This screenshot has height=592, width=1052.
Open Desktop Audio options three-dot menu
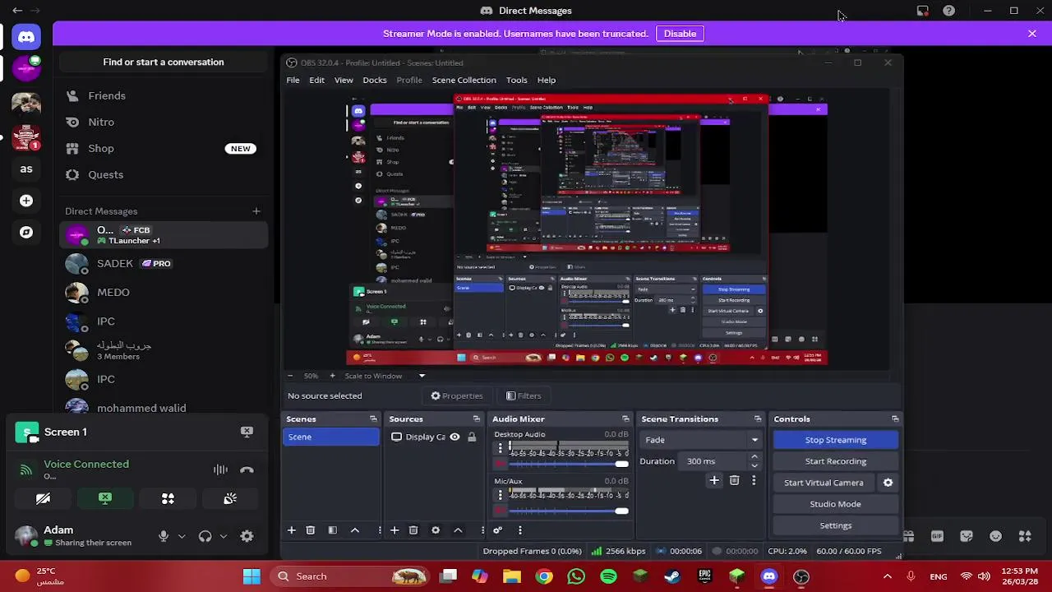pos(500,448)
